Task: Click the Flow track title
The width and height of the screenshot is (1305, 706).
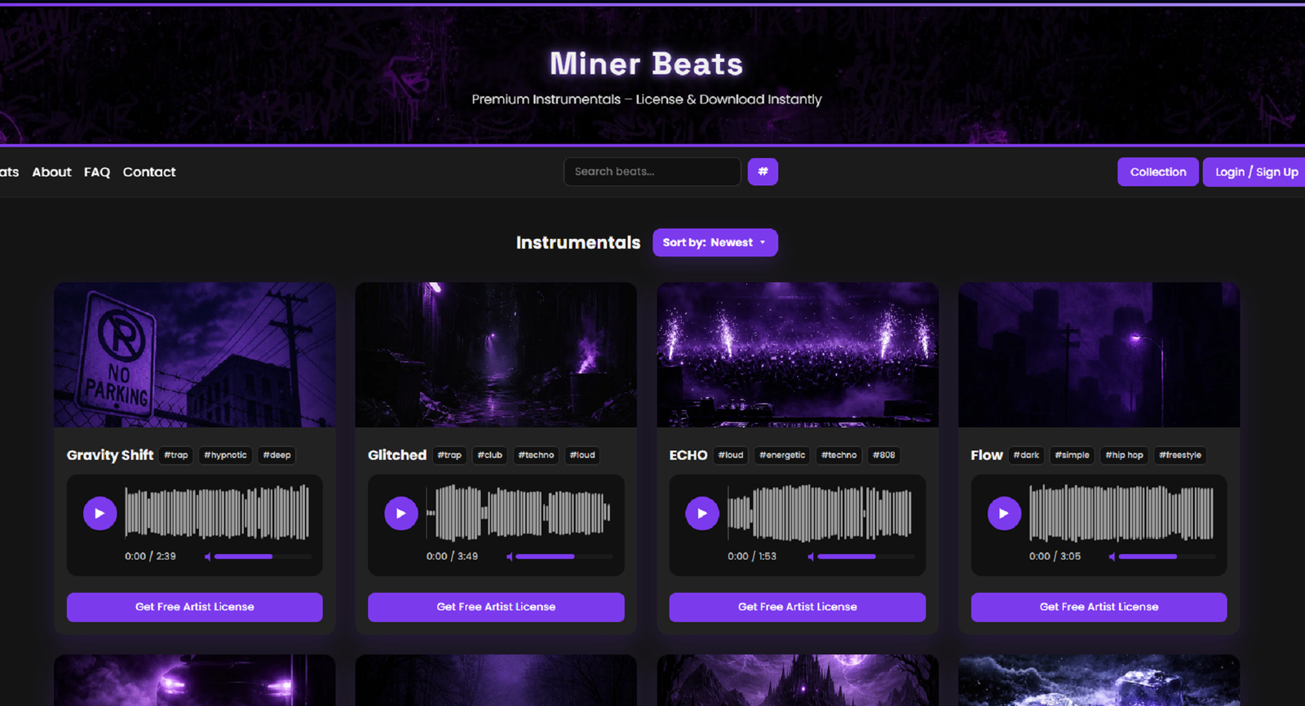Action: click(x=987, y=456)
